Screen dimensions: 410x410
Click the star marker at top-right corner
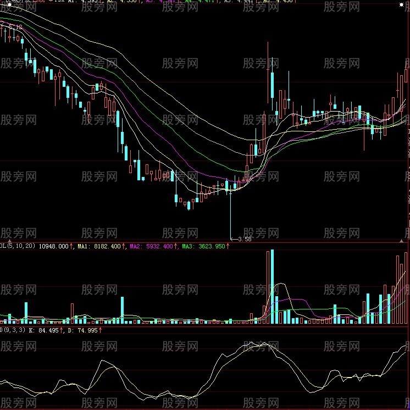(x=402, y=5)
